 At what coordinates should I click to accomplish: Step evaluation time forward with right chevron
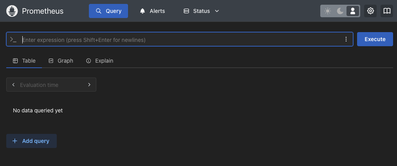[89, 85]
